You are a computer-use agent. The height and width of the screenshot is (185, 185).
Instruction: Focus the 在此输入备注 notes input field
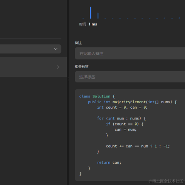coord(130,53)
